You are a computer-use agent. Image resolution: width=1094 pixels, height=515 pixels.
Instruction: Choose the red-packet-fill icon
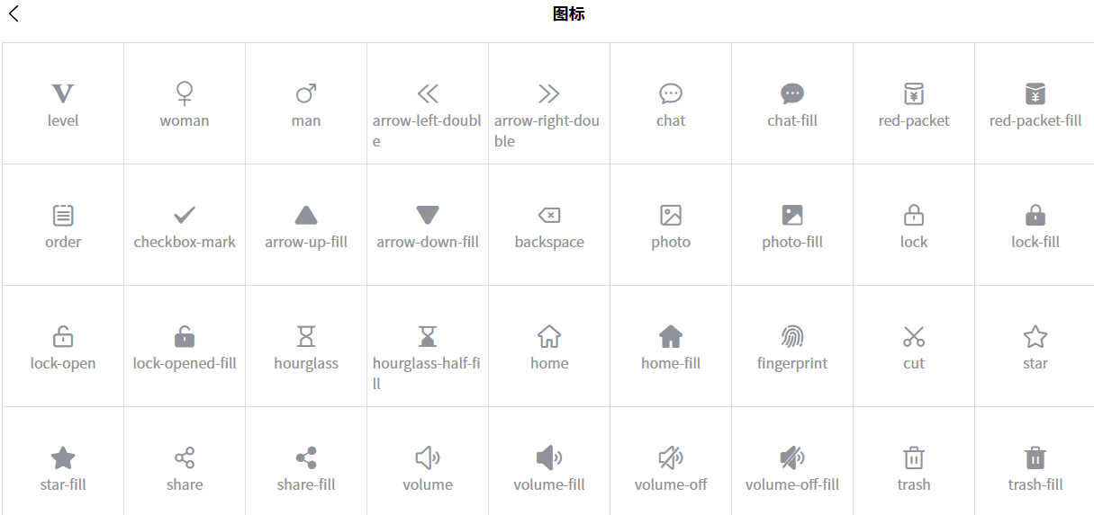pyautogui.click(x=1035, y=93)
